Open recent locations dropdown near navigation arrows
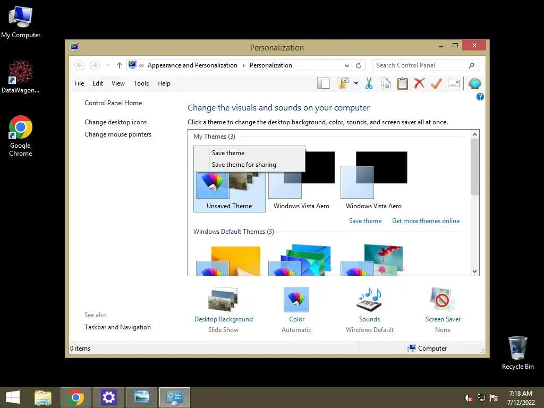The width and height of the screenshot is (544, 408). [108, 65]
